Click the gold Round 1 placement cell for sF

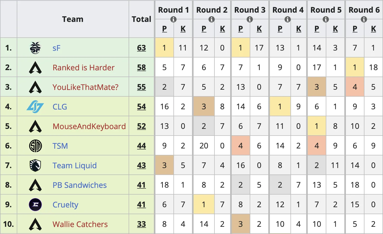[164, 48]
